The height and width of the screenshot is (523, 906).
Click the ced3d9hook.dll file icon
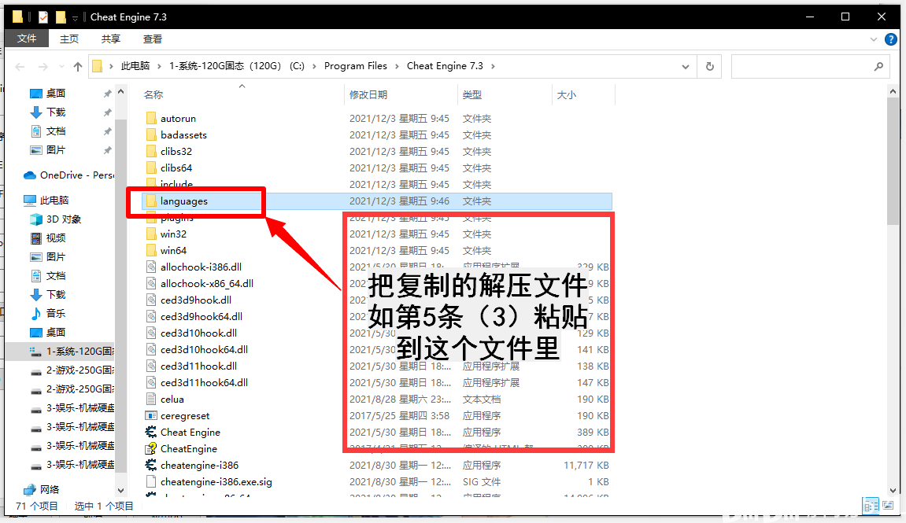(x=151, y=300)
